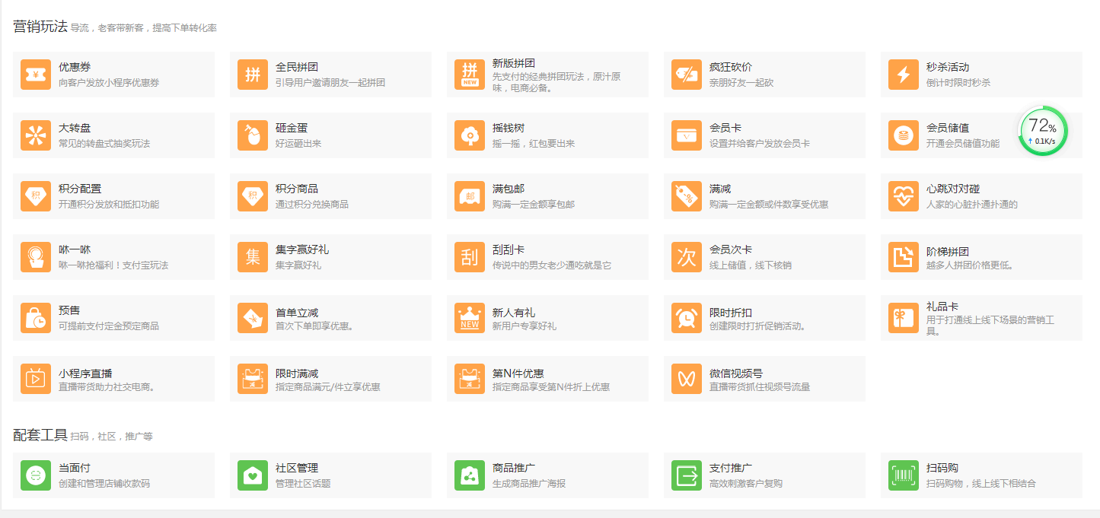
Task: Open the 第N件优惠 promotion entry
Action: 547,379
